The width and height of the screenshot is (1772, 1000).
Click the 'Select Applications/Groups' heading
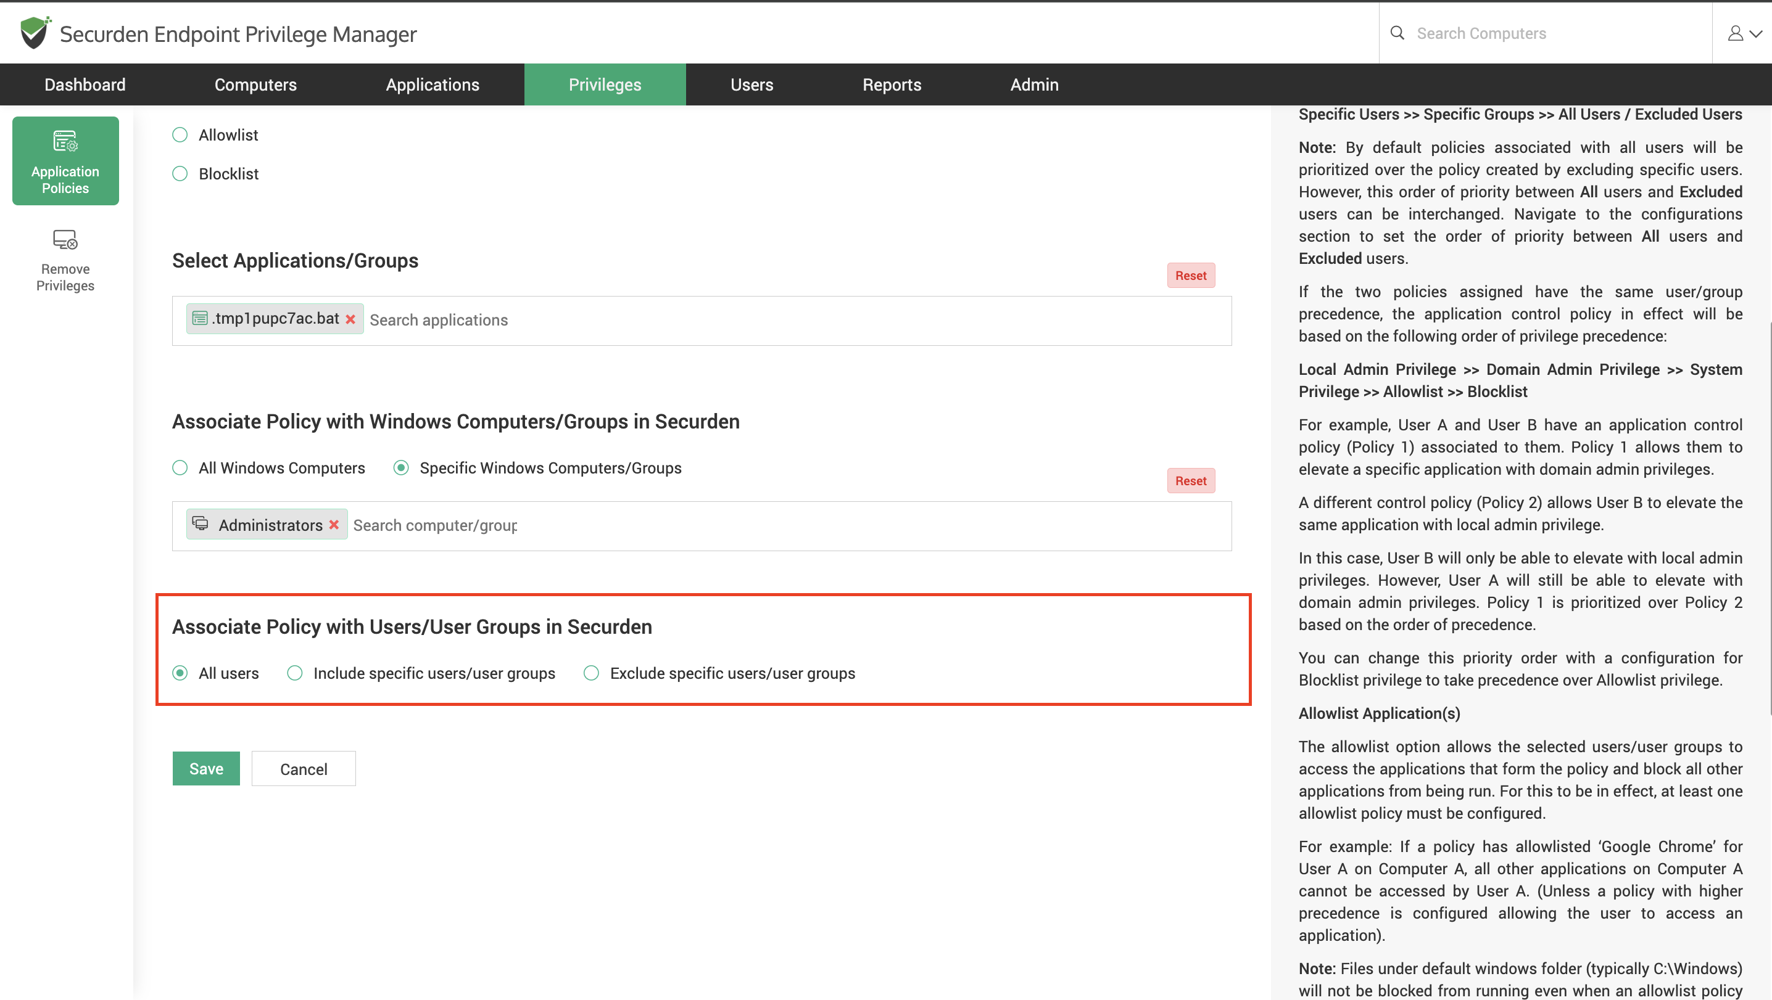coord(295,261)
